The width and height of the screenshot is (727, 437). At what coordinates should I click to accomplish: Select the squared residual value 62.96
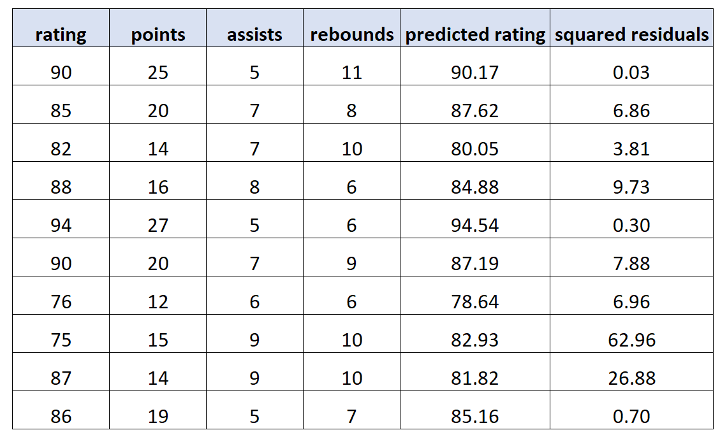[631, 340]
